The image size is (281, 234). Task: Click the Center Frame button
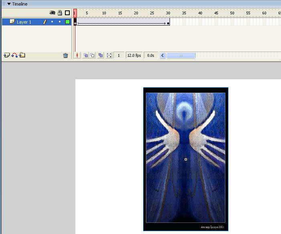tap(77, 56)
